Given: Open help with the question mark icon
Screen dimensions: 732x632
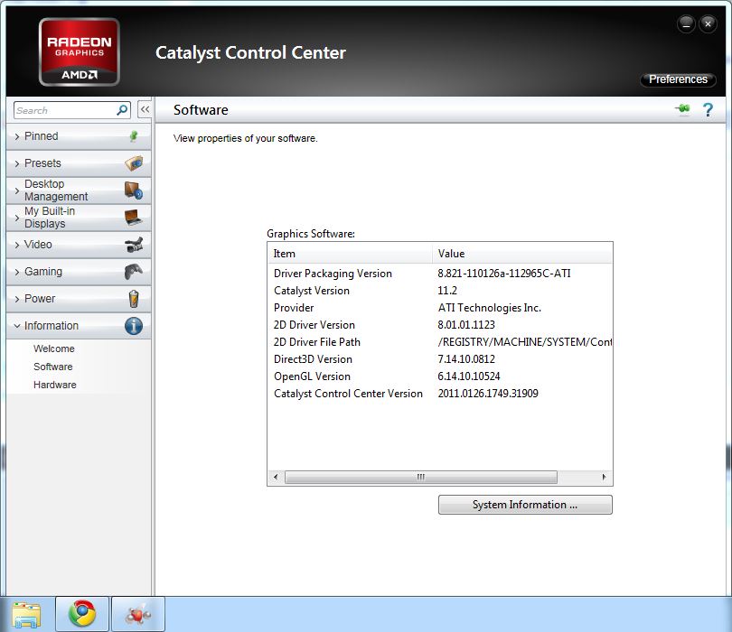Looking at the screenshot, I should pyautogui.click(x=708, y=110).
